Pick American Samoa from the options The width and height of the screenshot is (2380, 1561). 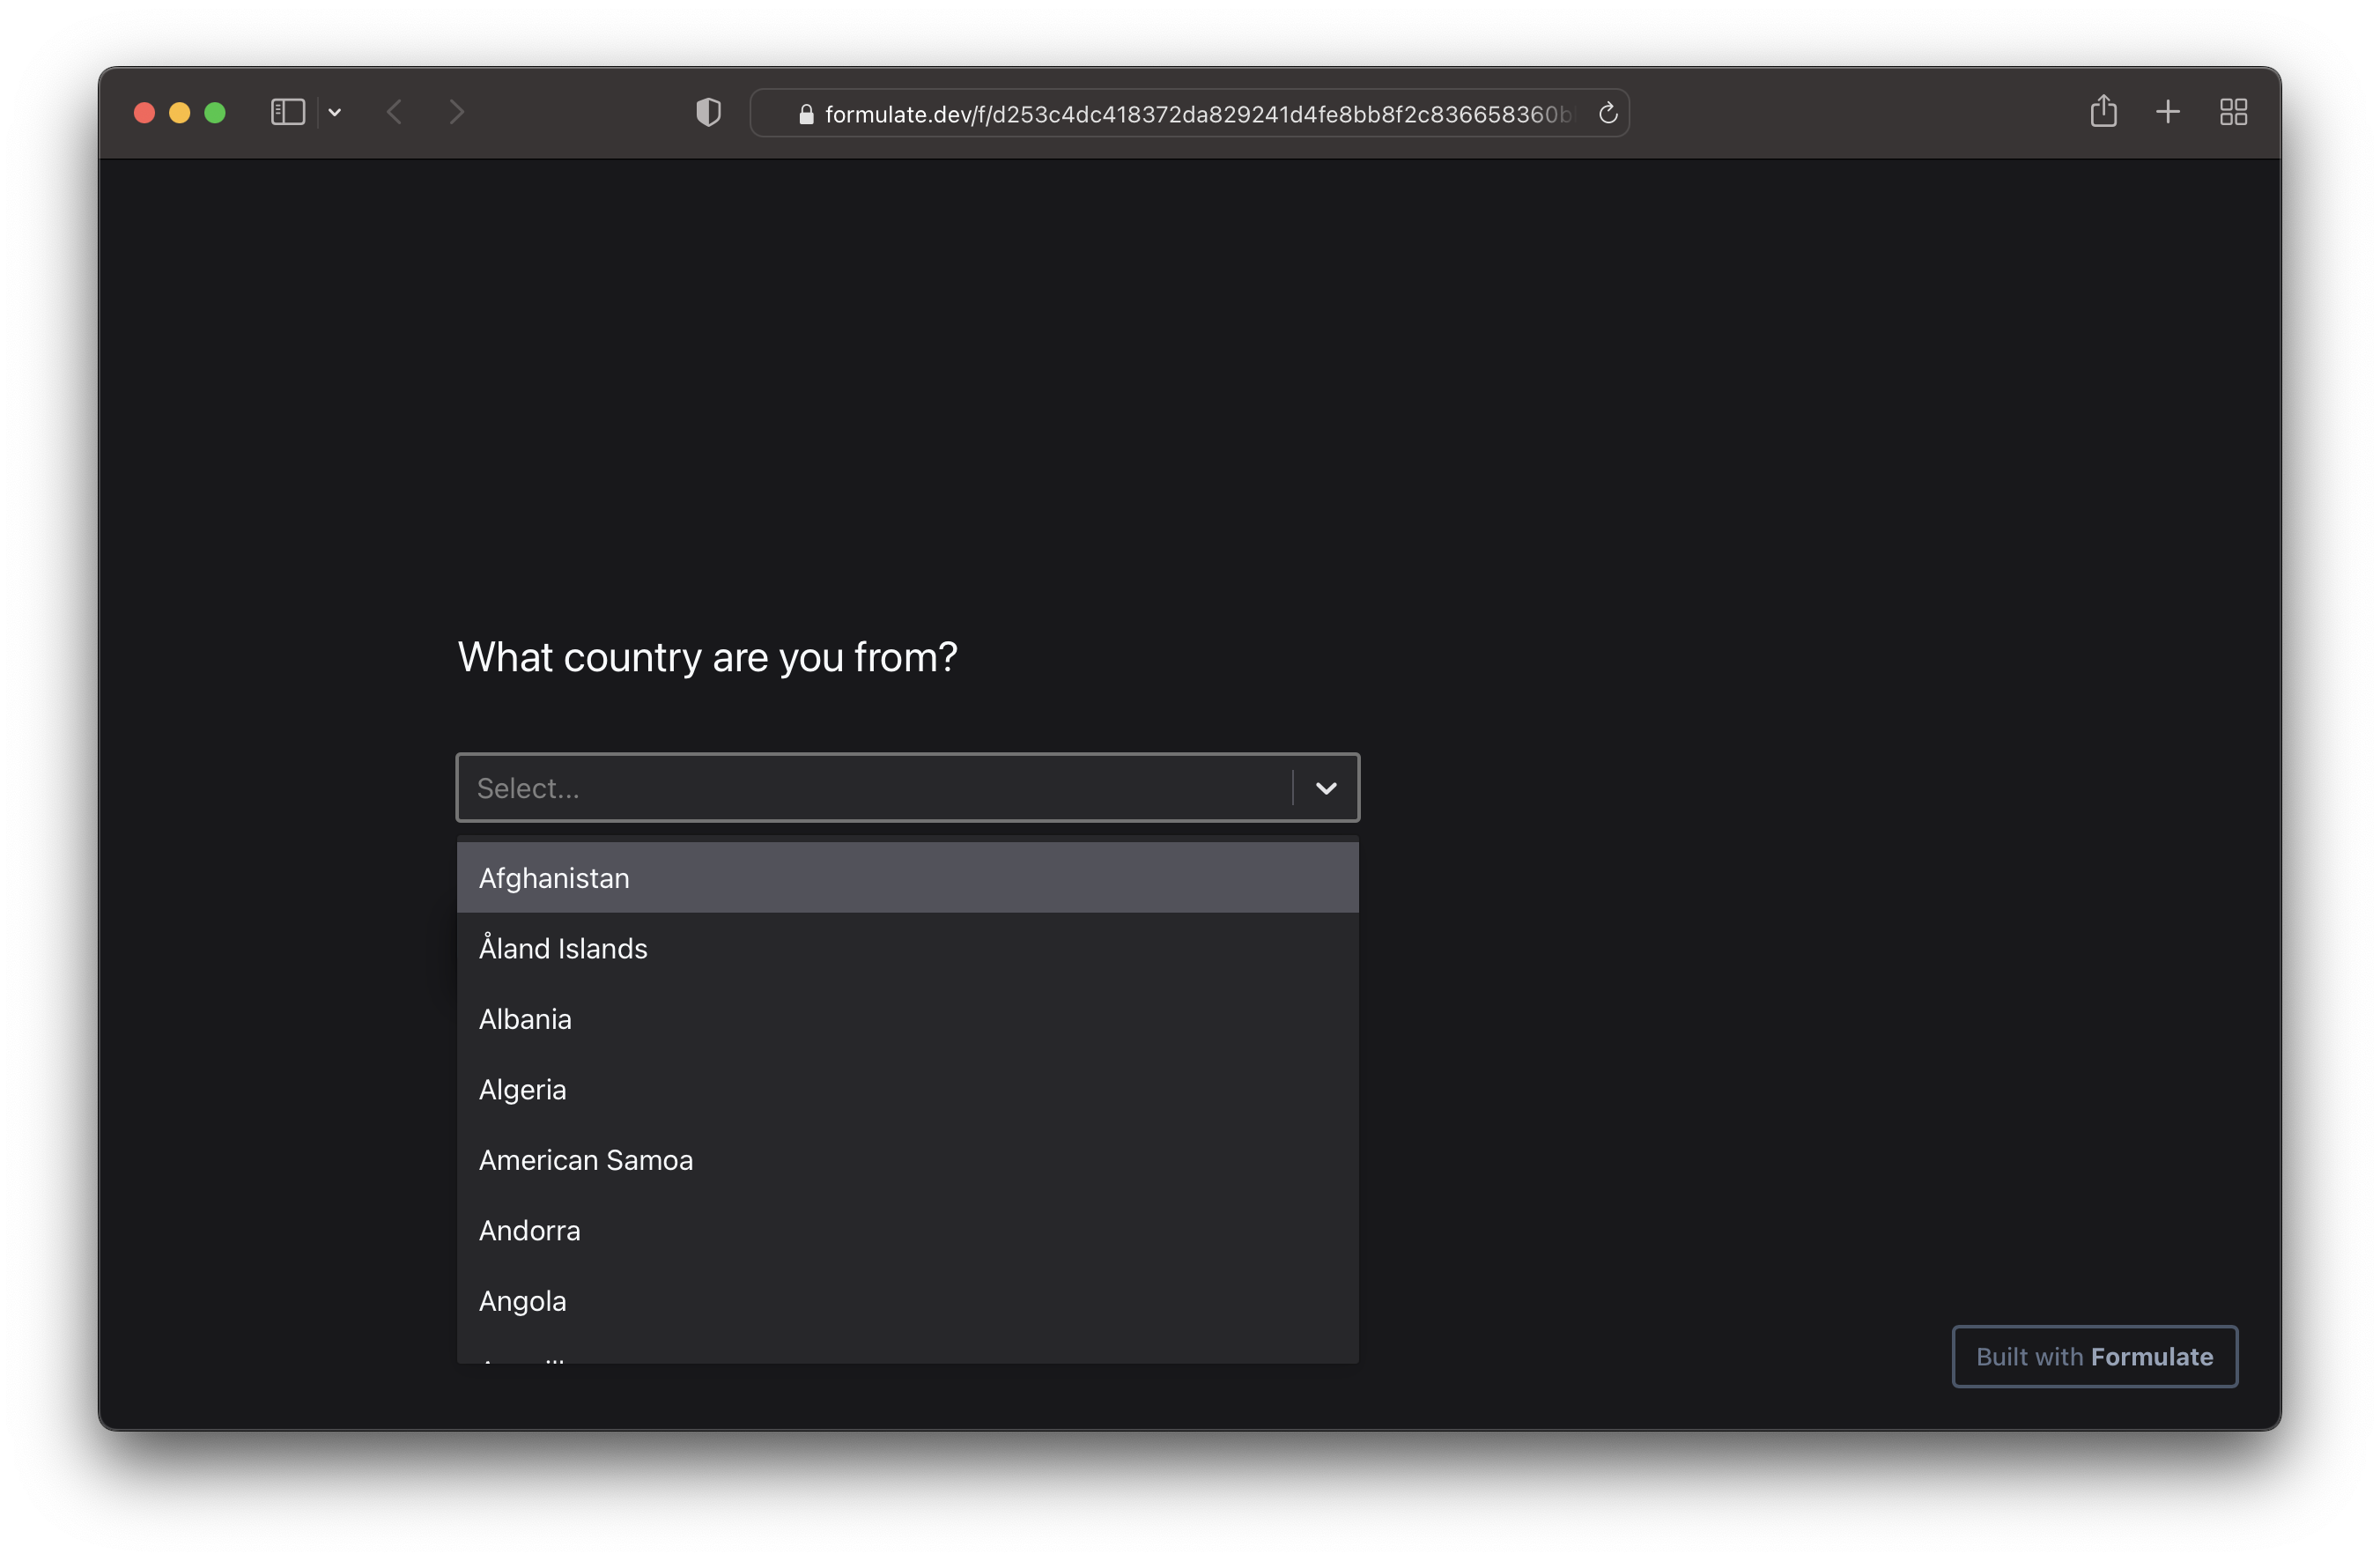[906, 1160]
